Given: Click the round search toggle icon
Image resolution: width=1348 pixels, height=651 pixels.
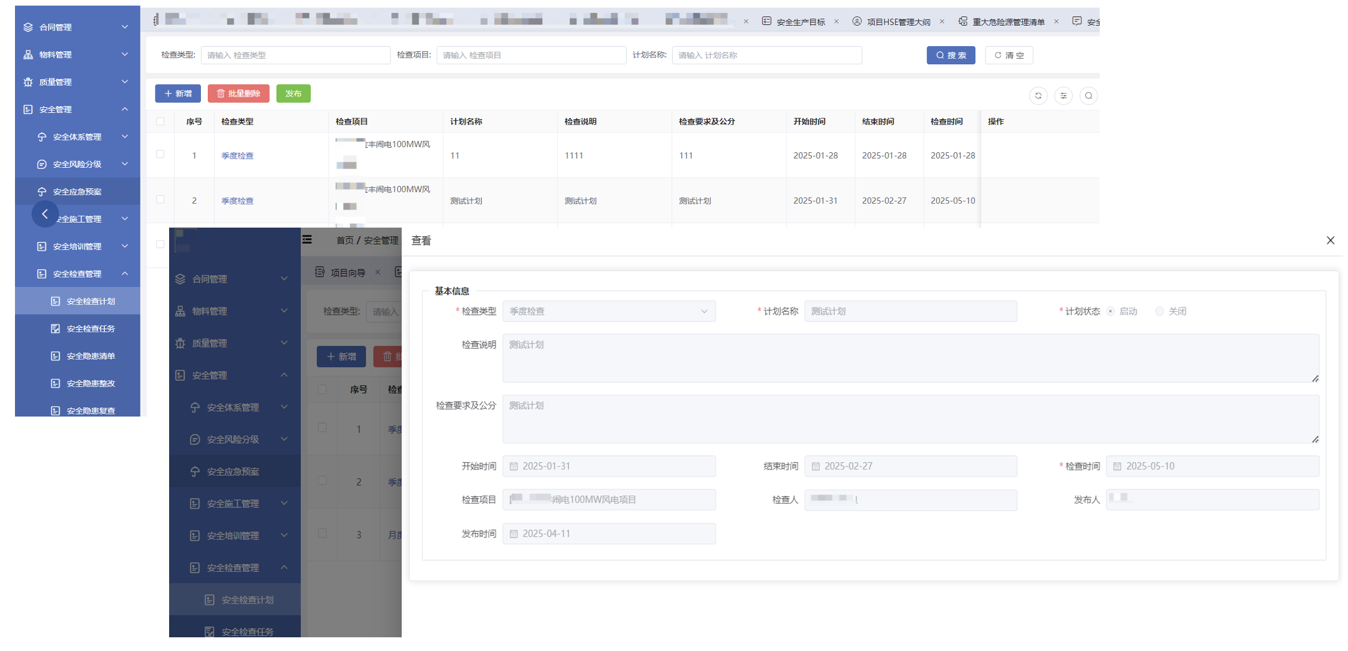Looking at the screenshot, I should tap(1088, 95).
